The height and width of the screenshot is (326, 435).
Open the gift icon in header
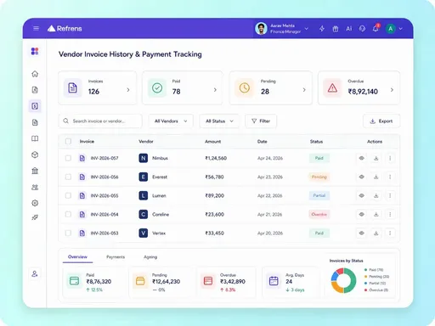(336, 29)
